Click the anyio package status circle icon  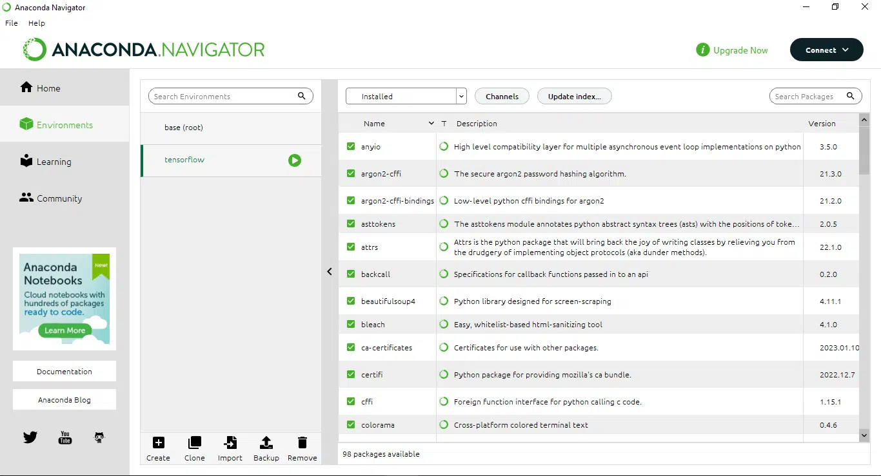(x=444, y=146)
